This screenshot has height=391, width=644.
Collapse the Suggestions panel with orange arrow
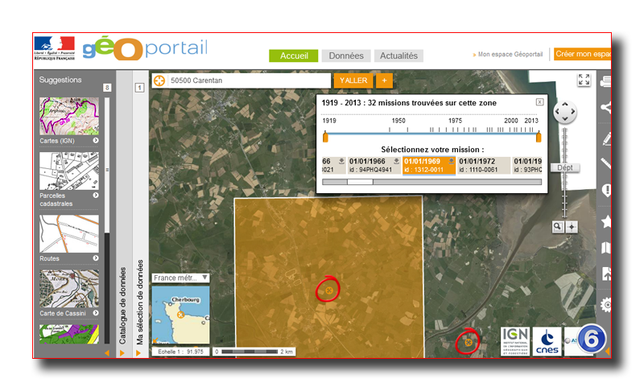(x=107, y=353)
